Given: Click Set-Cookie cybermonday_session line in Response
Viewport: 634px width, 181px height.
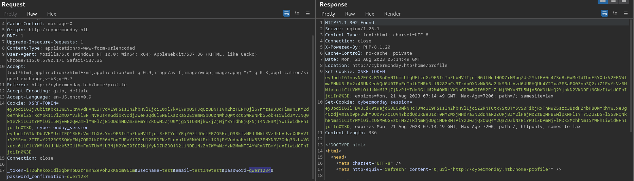Looking at the screenshot, I should click(369, 102).
